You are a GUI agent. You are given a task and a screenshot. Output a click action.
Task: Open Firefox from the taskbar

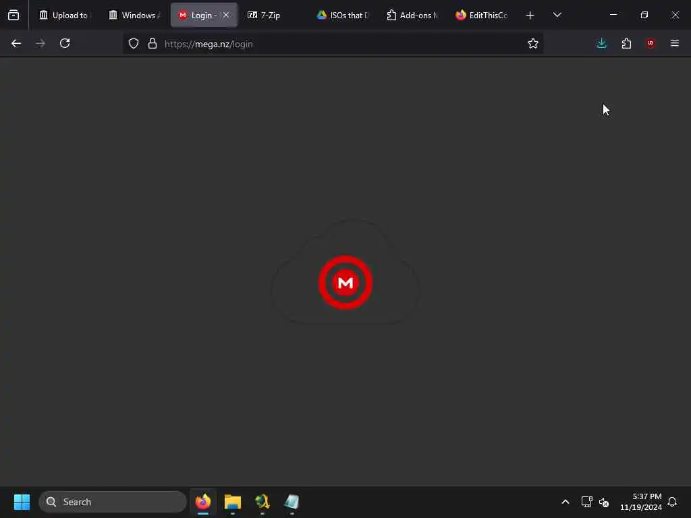[203, 502]
